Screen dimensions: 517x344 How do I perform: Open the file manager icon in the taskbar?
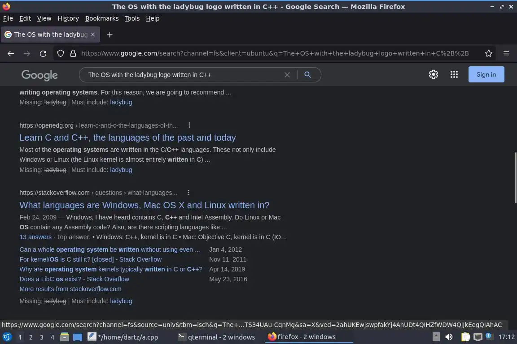point(65,337)
